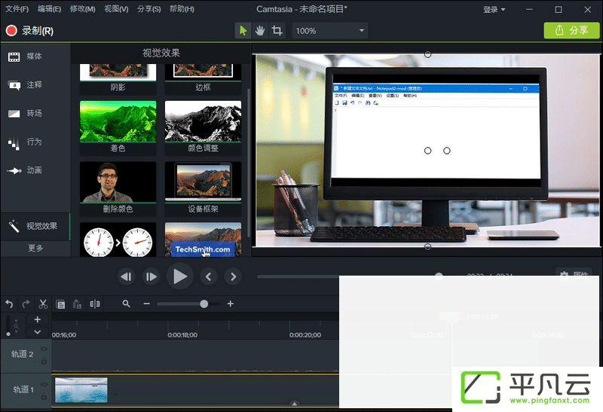The height and width of the screenshot is (412, 603).
Task: Open the Share menu in the menu bar
Action: [149, 9]
